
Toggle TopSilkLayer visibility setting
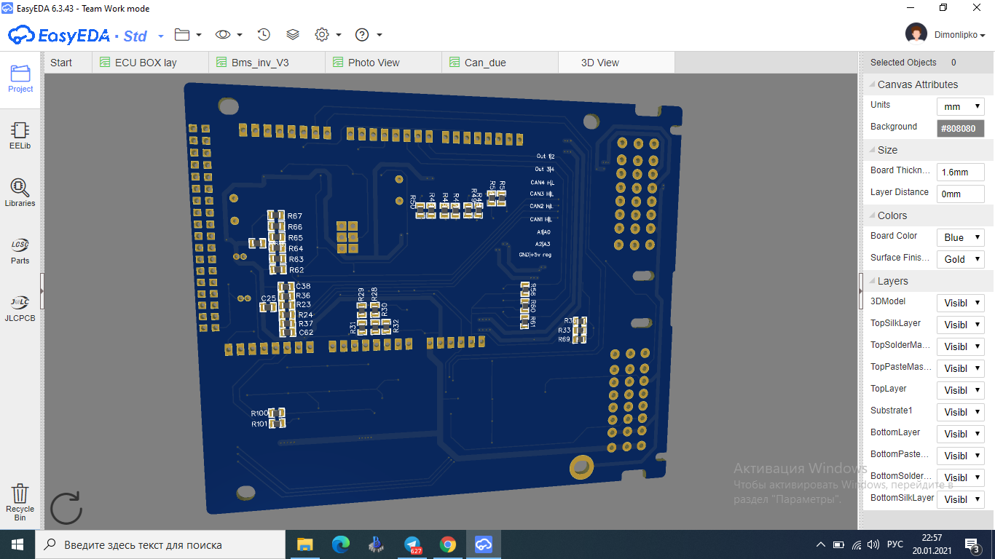click(960, 325)
